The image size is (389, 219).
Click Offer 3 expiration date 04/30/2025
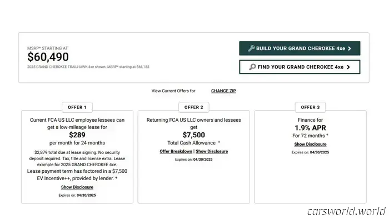point(320,152)
